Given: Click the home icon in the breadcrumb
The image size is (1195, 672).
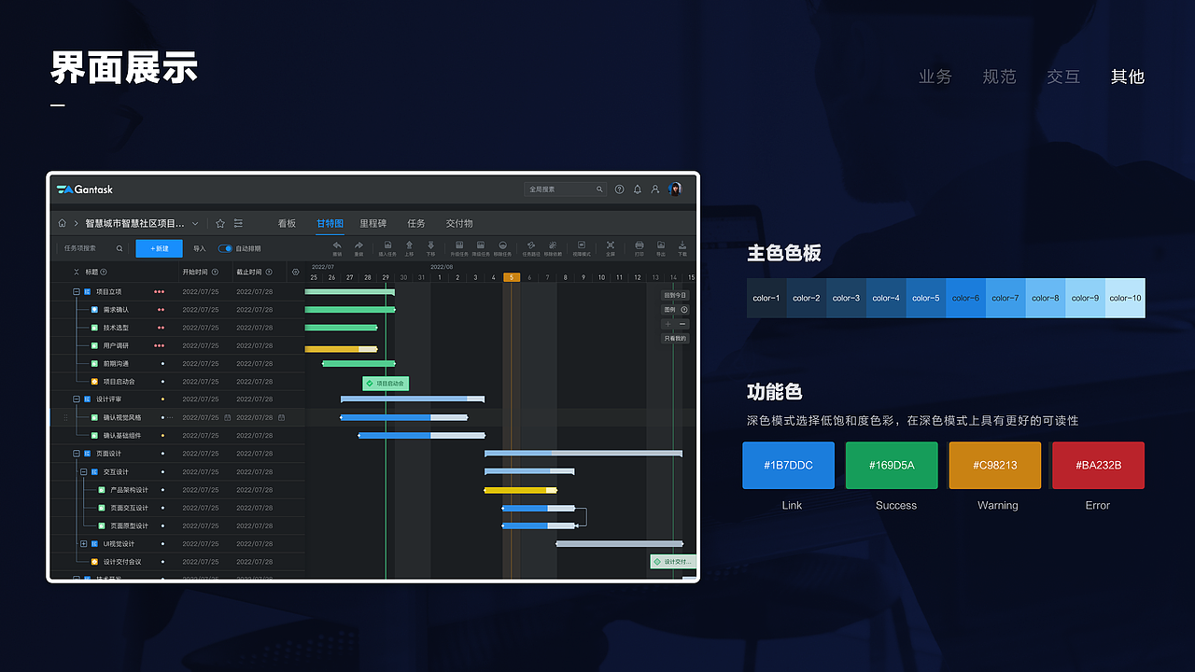Looking at the screenshot, I should coord(62,224).
